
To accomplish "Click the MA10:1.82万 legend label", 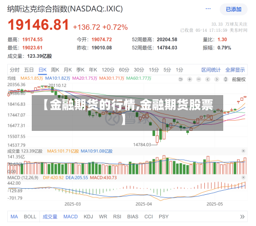I will point(57,78).
